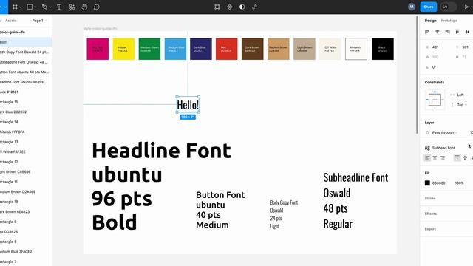473x266 pixels.
Task: Click the Y position field 301
Action: pos(464,47)
